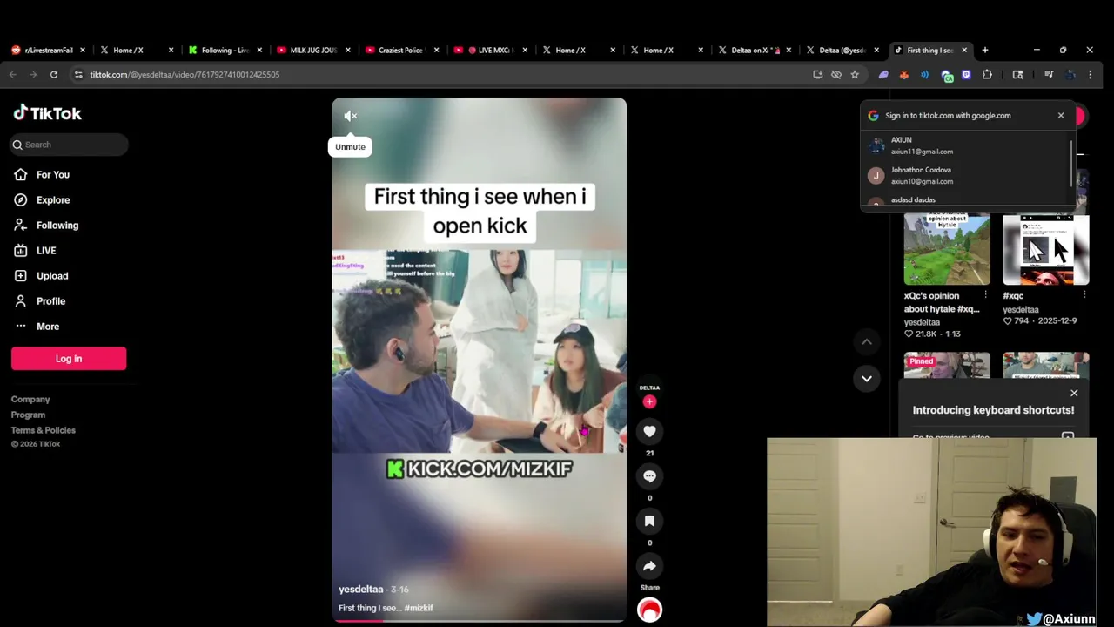Expand the Program footer section
The height and width of the screenshot is (627, 1114).
pos(28,415)
